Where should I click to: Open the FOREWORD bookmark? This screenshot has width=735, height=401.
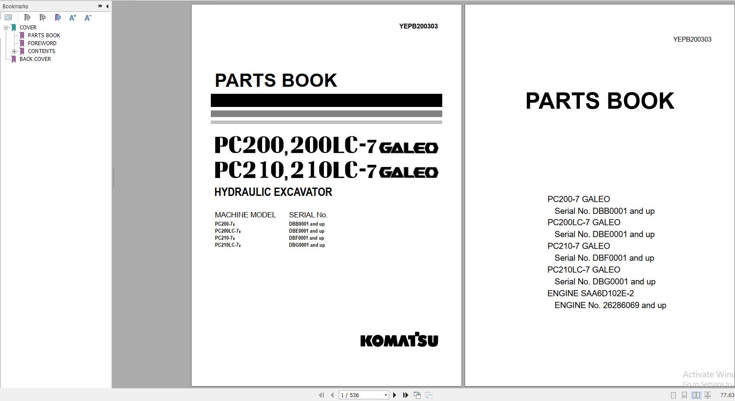[42, 43]
